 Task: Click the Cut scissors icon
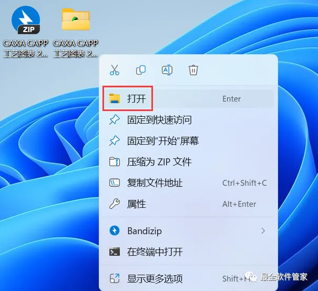click(x=115, y=70)
